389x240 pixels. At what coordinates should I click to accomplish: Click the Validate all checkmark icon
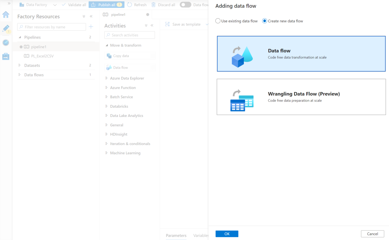point(64,5)
